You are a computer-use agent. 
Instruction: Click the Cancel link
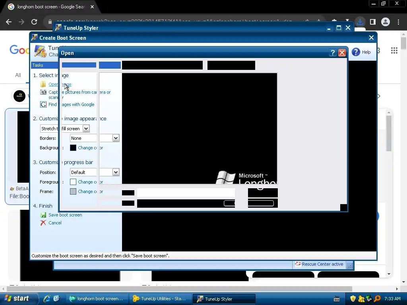(x=55, y=223)
